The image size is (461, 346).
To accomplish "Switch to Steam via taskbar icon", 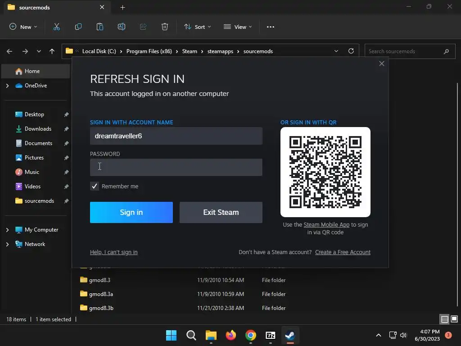I will [x=290, y=335].
